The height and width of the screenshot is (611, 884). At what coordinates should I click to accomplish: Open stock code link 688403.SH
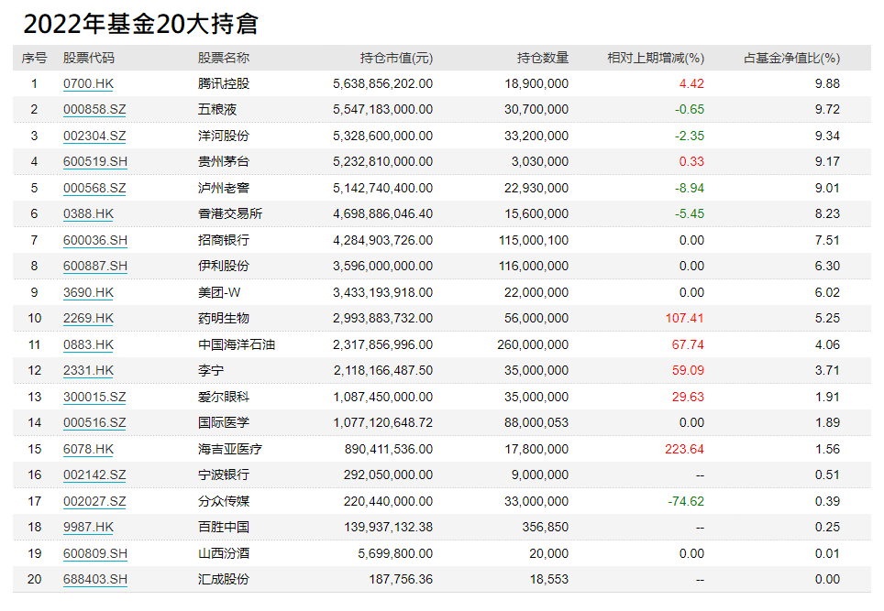(x=95, y=580)
